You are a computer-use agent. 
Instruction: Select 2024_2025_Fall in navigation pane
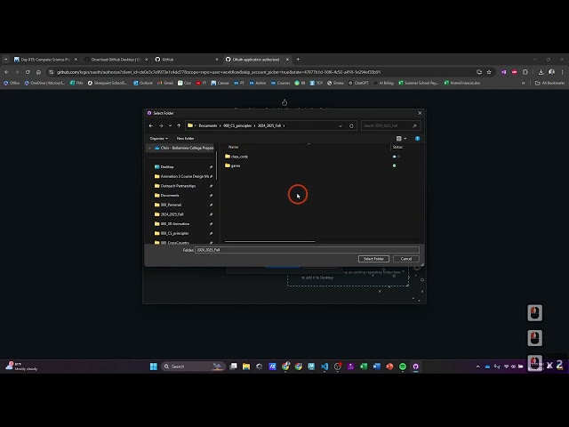click(x=169, y=214)
